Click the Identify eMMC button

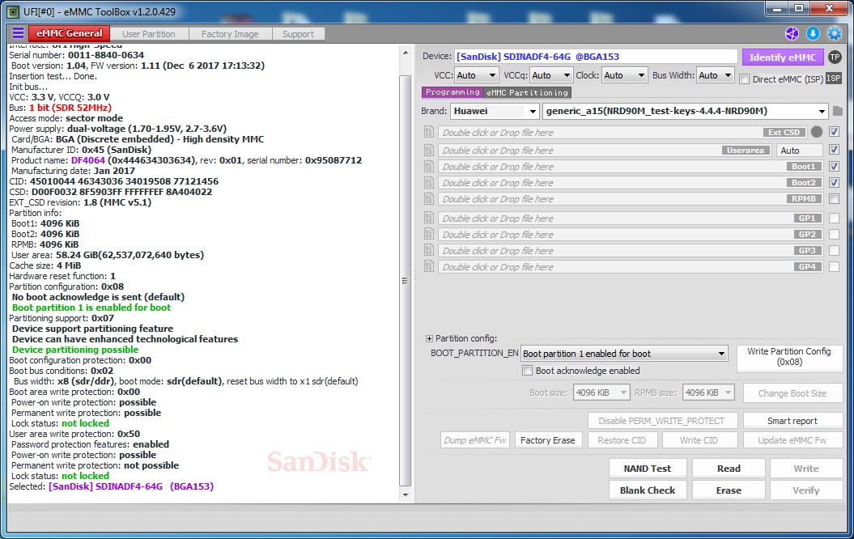tap(782, 57)
